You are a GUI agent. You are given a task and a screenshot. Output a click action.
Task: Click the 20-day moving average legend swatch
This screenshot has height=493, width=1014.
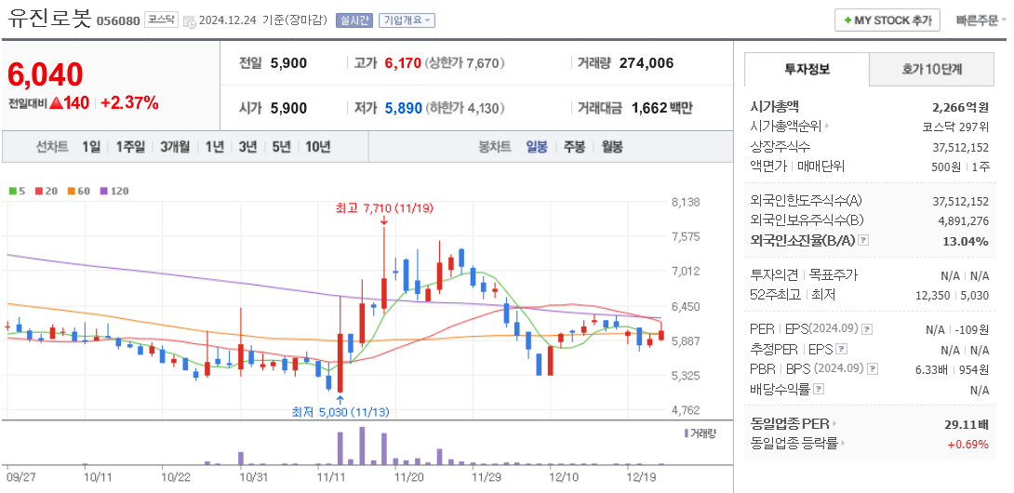(x=38, y=191)
